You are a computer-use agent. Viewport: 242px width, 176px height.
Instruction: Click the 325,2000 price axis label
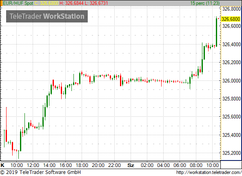(x=231, y=153)
